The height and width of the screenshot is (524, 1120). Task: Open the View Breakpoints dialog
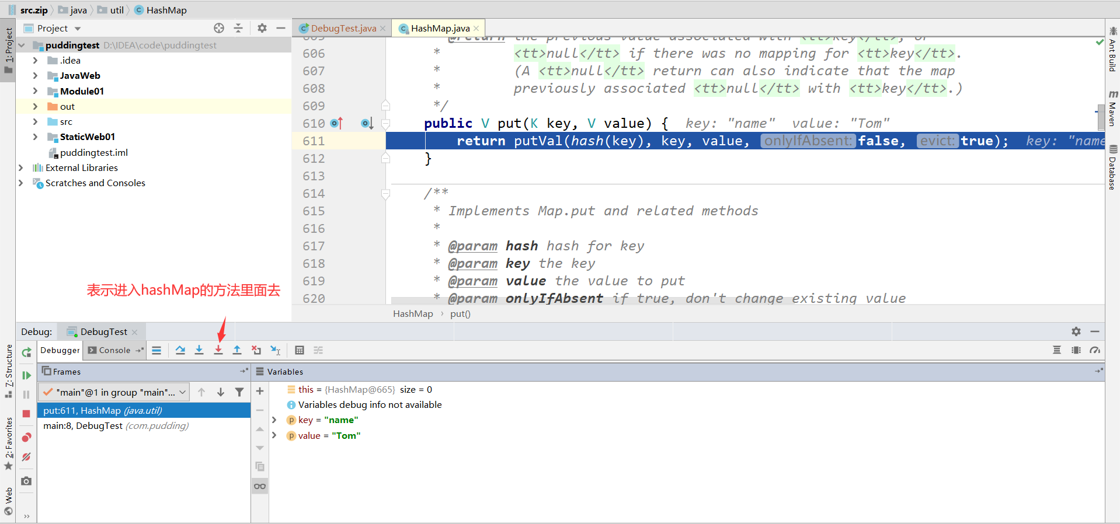pyautogui.click(x=26, y=438)
